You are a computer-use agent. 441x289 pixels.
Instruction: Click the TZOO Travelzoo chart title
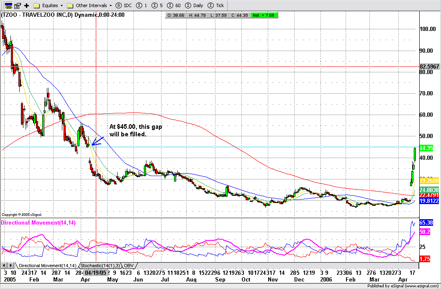(x=63, y=15)
